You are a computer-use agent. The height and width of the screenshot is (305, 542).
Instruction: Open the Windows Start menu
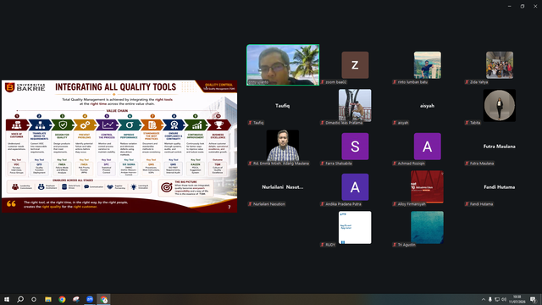pyautogui.click(x=7, y=299)
